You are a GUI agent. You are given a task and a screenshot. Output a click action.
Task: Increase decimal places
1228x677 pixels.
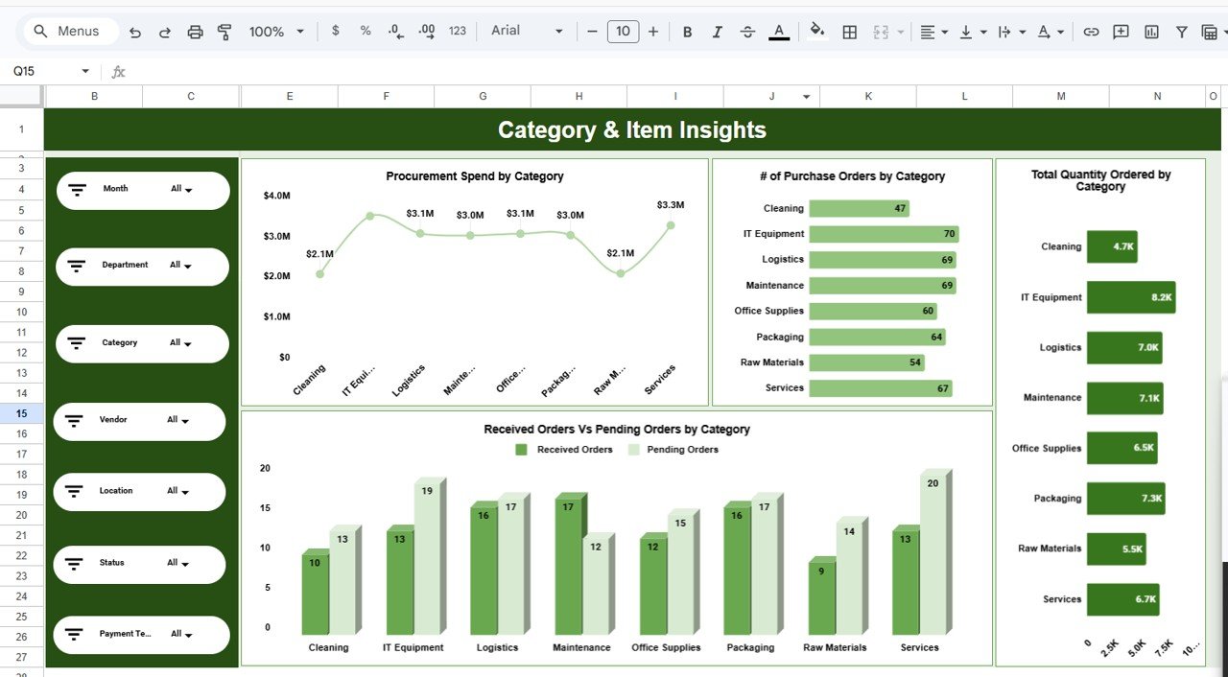426,31
